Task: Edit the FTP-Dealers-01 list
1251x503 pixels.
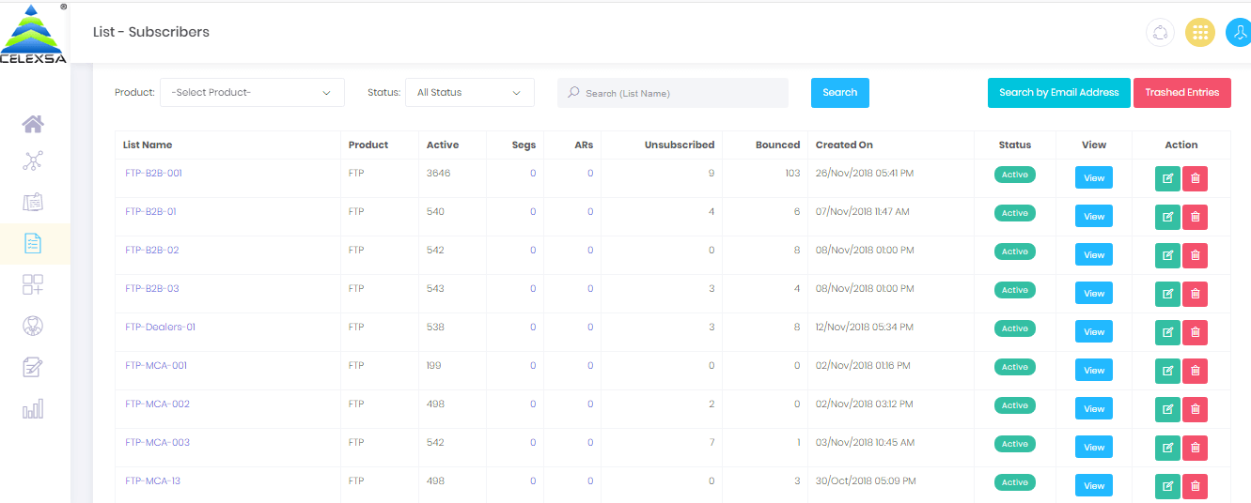Action: click(x=1167, y=332)
